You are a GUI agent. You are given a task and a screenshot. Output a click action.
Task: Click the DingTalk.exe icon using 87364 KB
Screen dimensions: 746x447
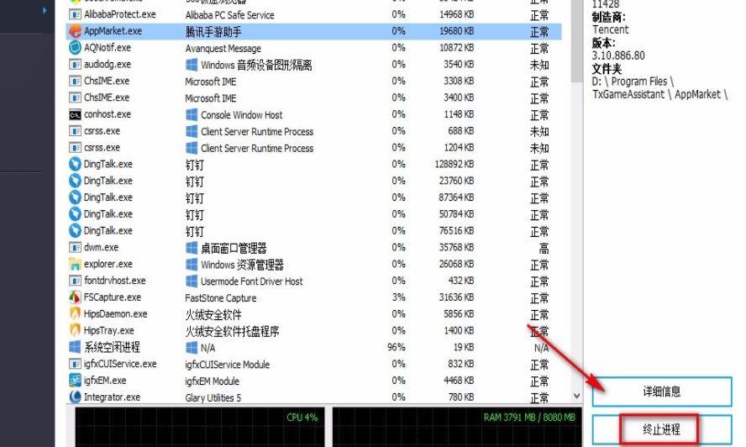click(x=75, y=197)
